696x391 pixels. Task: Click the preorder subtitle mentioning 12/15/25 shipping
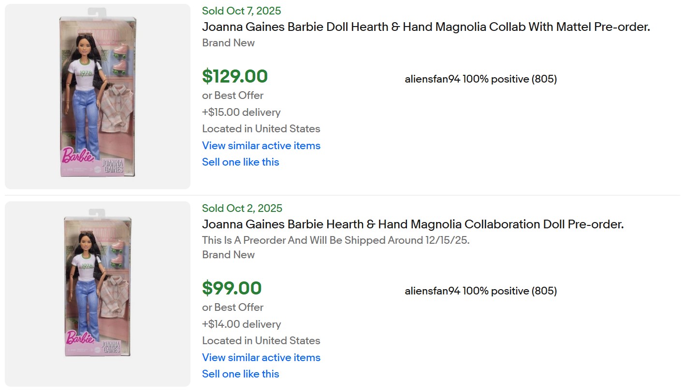335,240
